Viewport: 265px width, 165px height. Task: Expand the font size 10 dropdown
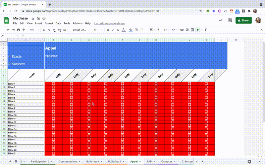click(x=98, y=30)
